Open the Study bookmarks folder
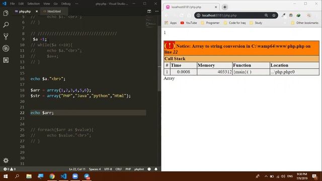The width and height of the screenshot is (322, 181). [x=256, y=23]
